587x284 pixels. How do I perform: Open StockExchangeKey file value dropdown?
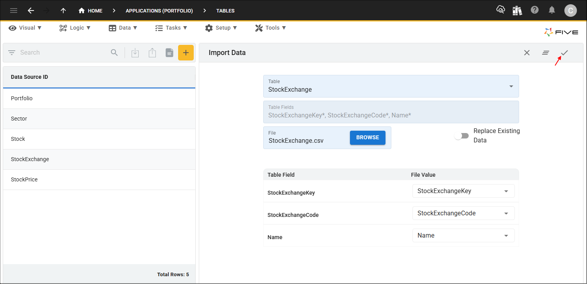click(463, 191)
